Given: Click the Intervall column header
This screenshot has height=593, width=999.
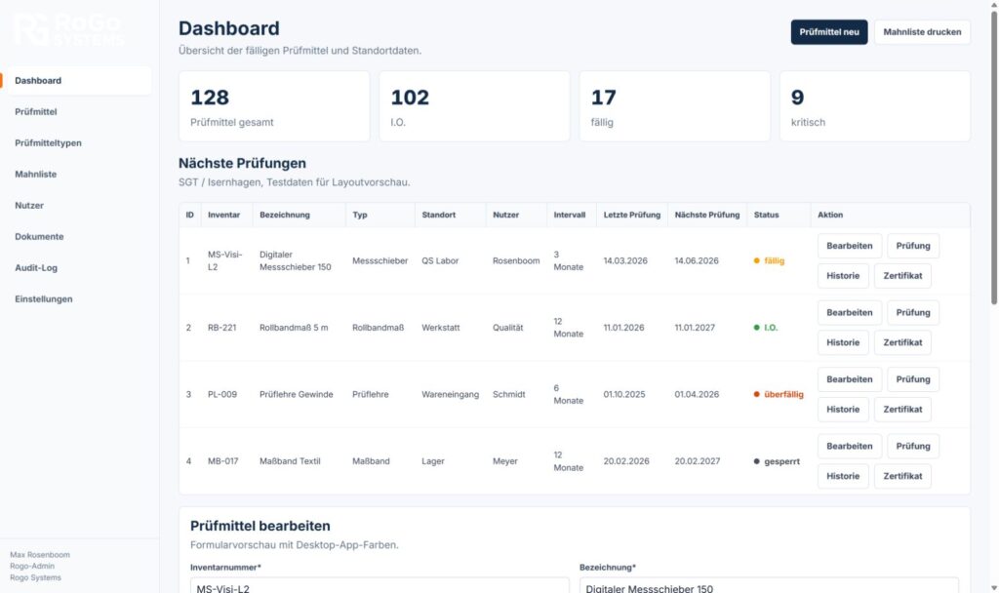Looking at the screenshot, I should point(570,216).
